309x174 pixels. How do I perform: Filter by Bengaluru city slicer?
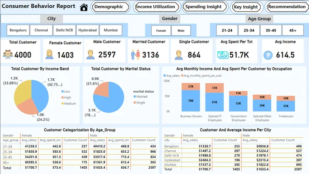tap(18, 30)
